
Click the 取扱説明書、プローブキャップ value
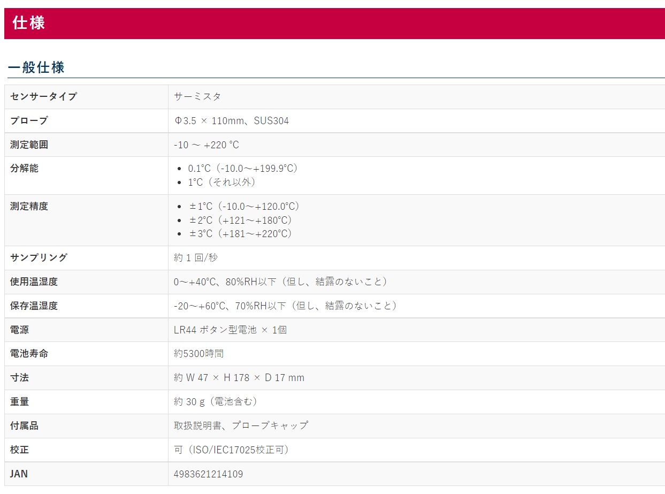pyautogui.click(x=241, y=426)
